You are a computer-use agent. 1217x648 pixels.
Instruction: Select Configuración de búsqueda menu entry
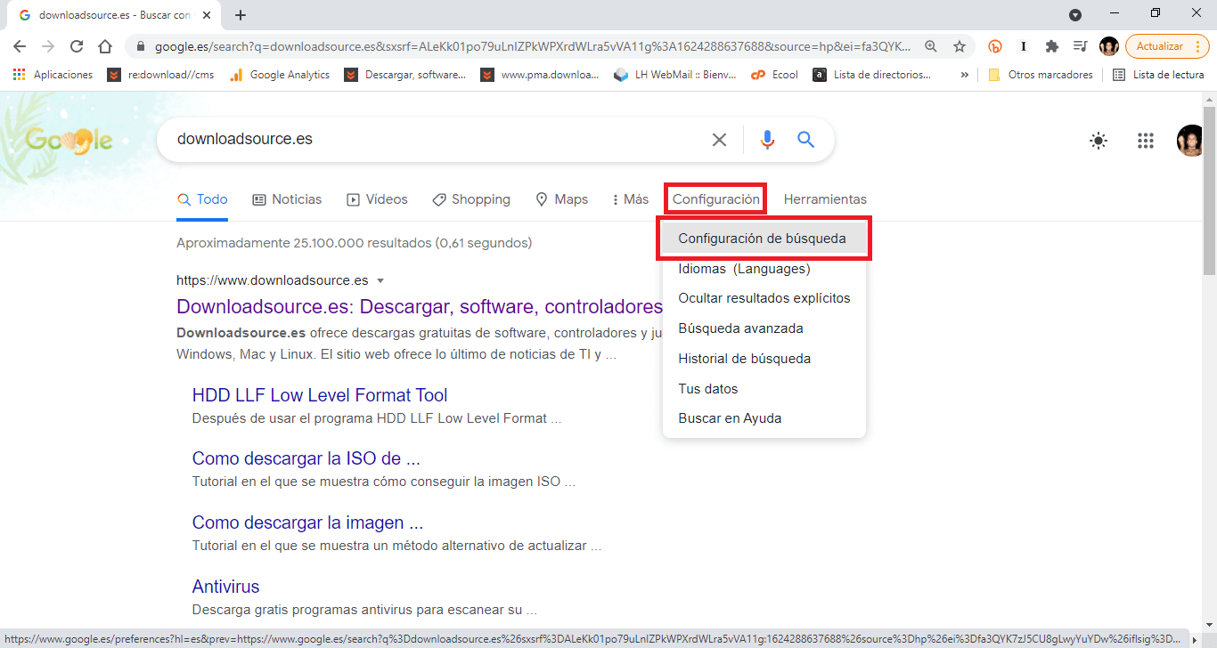pos(764,239)
